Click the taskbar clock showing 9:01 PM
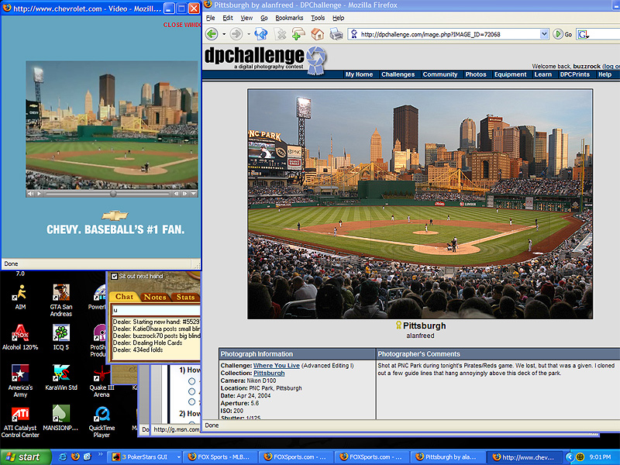 click(x=600, y=457)
